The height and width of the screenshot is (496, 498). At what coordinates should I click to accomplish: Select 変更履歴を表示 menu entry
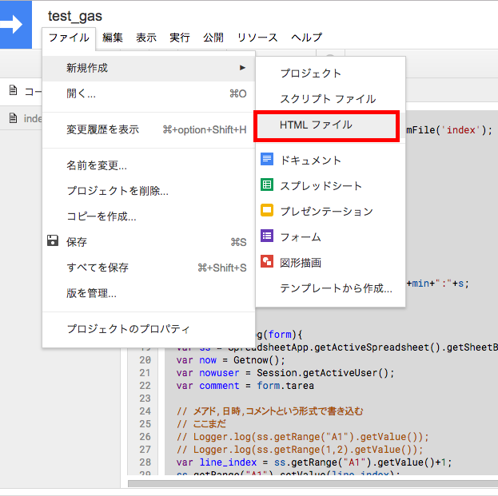[x=149, y=129]
